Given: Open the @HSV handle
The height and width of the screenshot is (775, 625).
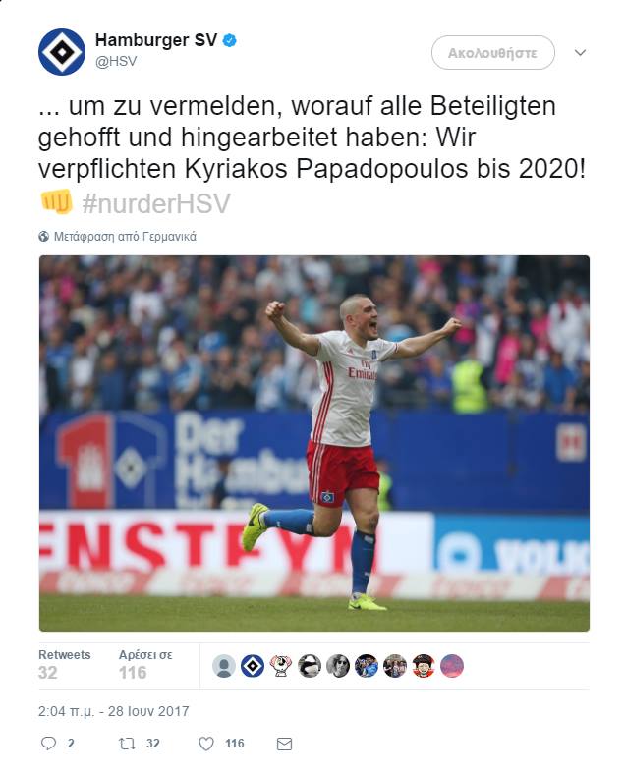Looking at the screenshot, I should (116, 61).
